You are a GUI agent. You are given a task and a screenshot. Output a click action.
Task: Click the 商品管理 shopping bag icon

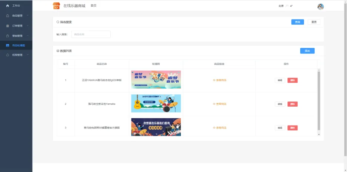pos(7,16)
